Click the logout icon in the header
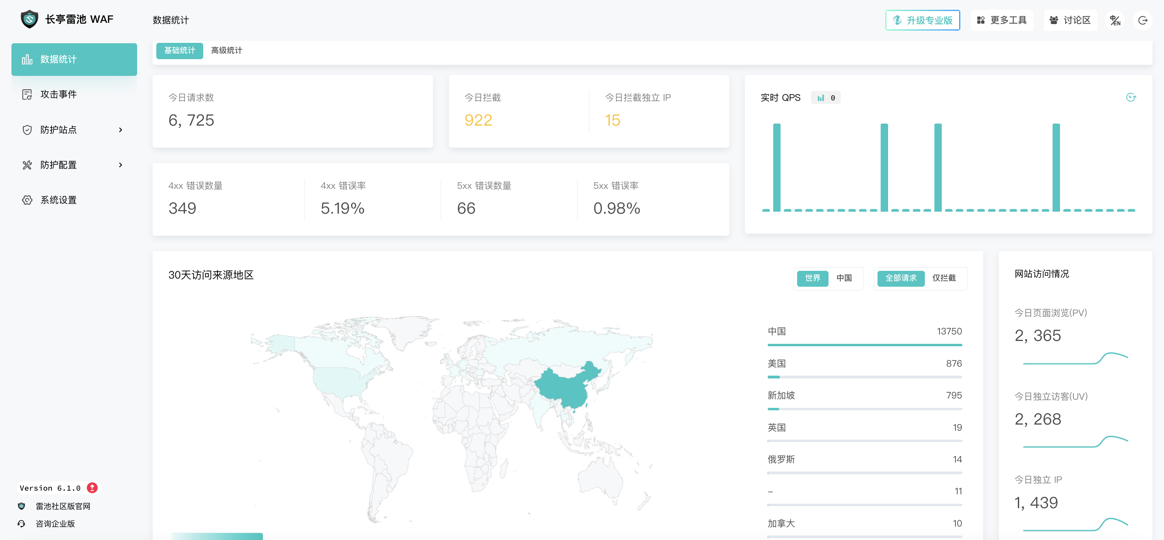The image size is (1164, 540). click(x=1142, y=20)
